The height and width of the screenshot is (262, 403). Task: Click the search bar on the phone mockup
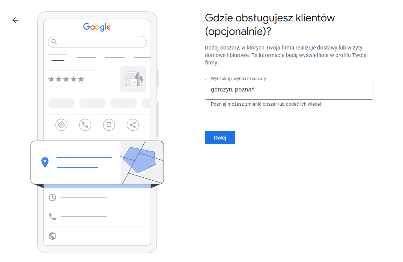point(97,42)
